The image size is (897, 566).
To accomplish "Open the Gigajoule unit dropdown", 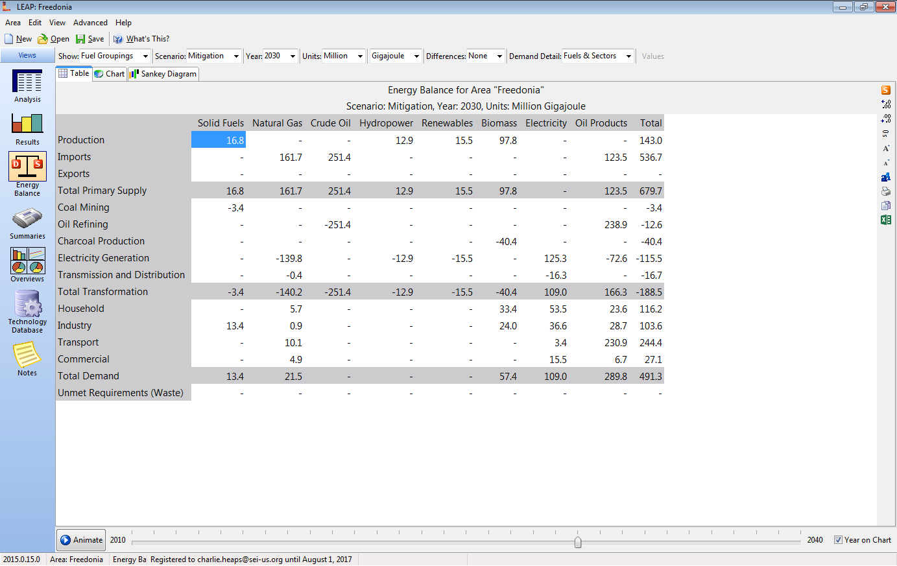I will click(x=416, y=56).
